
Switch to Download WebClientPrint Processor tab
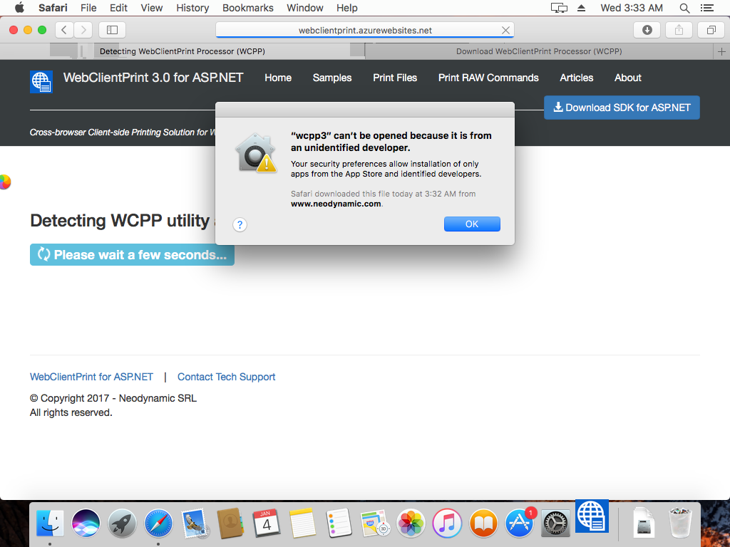(539, 51)
